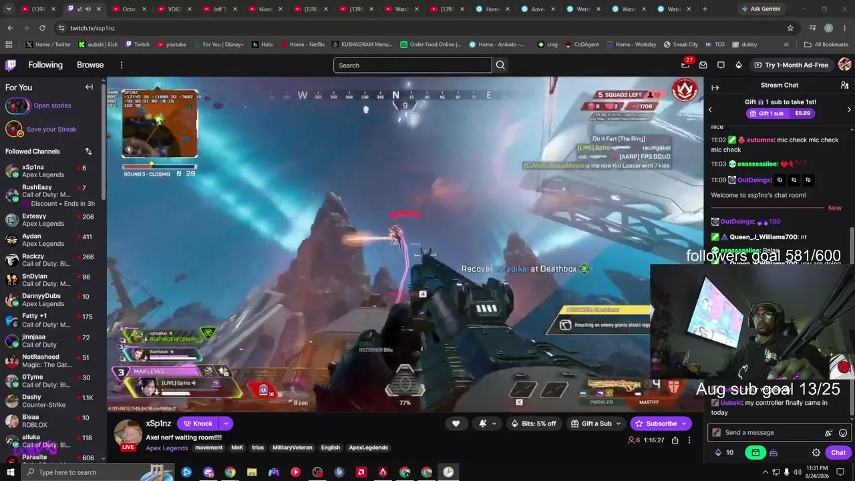Screen dimensions: 855x481
Task: Expand the Subscribe options dropdown
Action: tap(684, 424)
